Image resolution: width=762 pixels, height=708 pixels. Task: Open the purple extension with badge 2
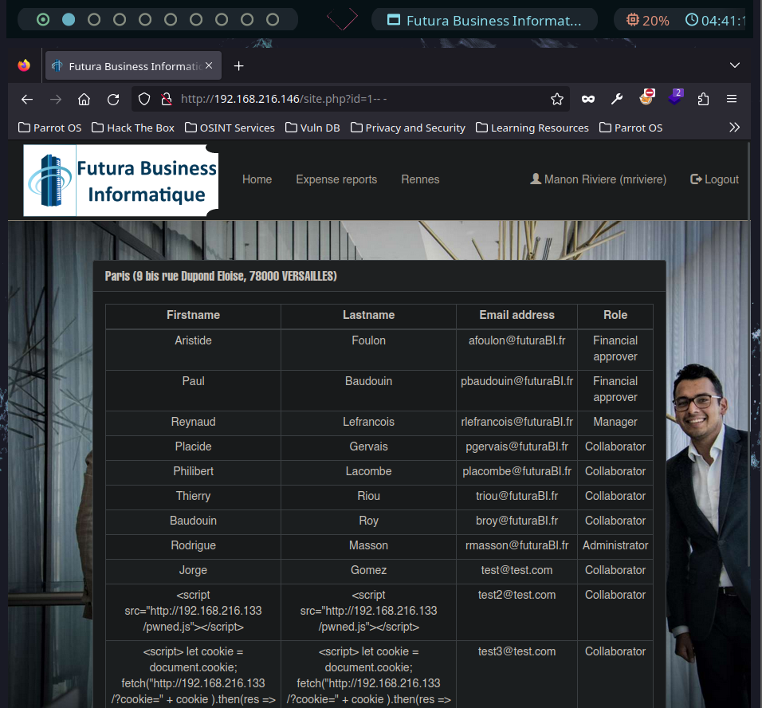click(675, 96)
